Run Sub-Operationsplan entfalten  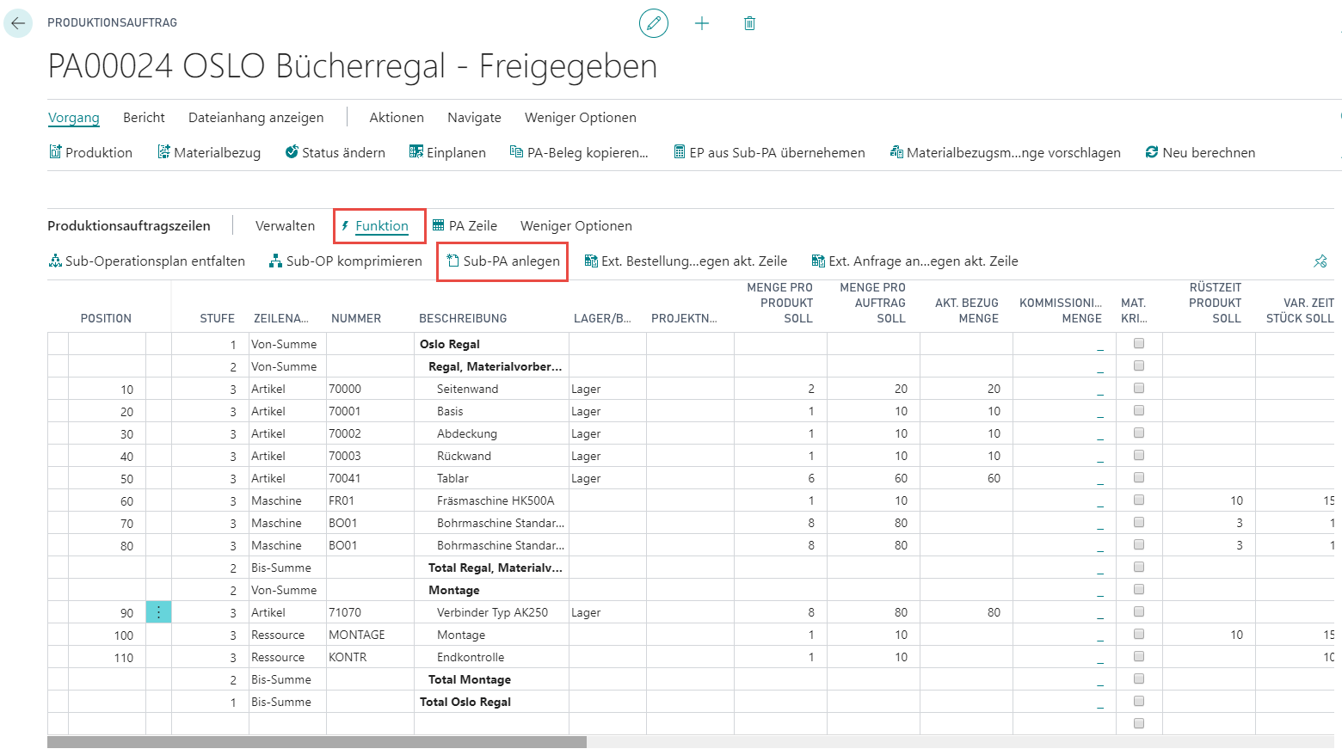click(147, 261)
